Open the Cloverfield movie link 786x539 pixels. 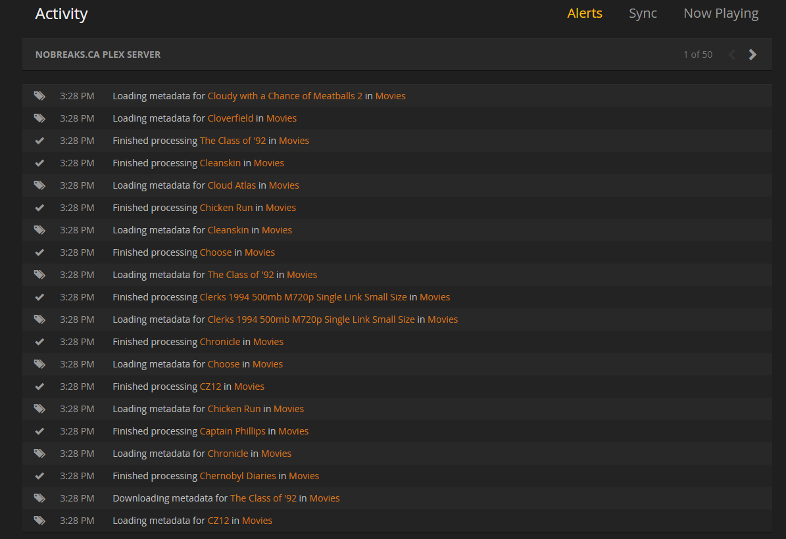231,118
